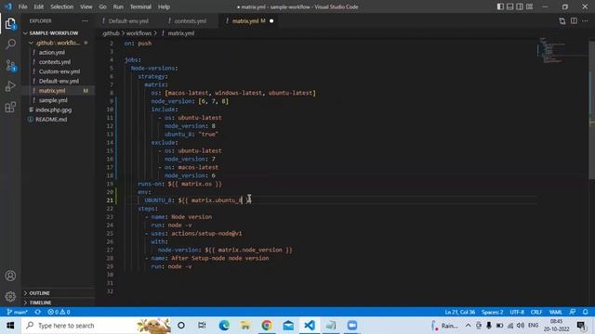Open the Terminal menu
Screen dimensions: 595x334
tap(140, 6)
